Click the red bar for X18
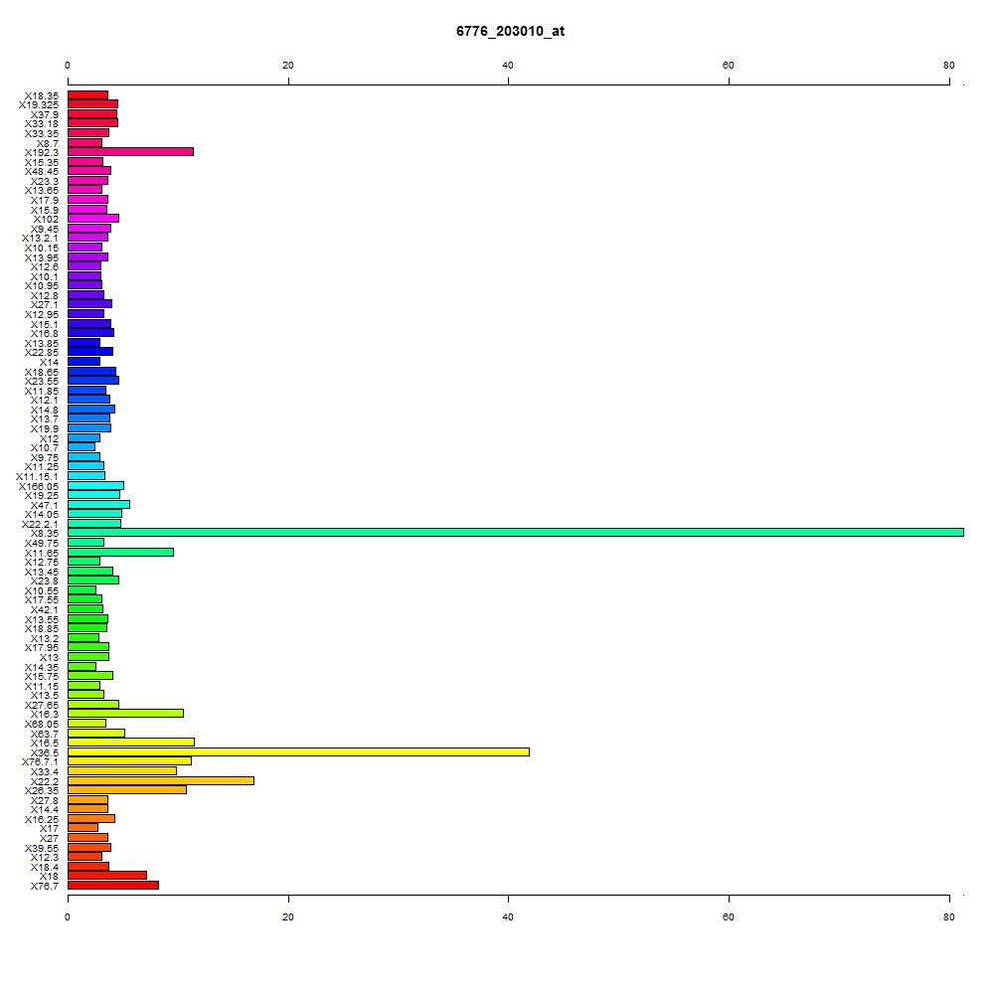Screen dimensions: 994x994 [107, 876]
